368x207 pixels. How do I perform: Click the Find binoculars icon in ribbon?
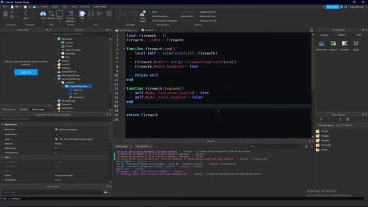point(43,14)
